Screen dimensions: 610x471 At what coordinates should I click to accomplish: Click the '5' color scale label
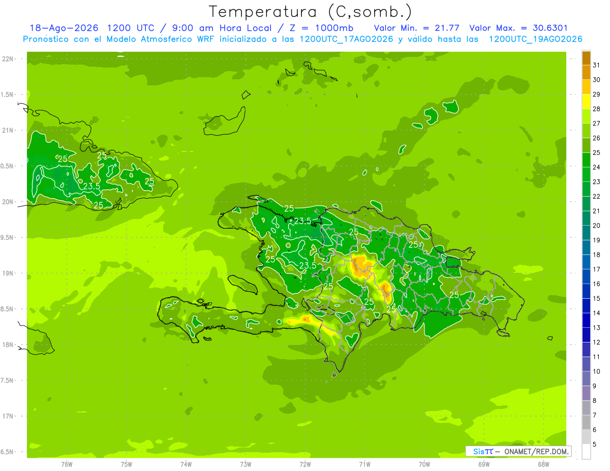pos(595,444)
